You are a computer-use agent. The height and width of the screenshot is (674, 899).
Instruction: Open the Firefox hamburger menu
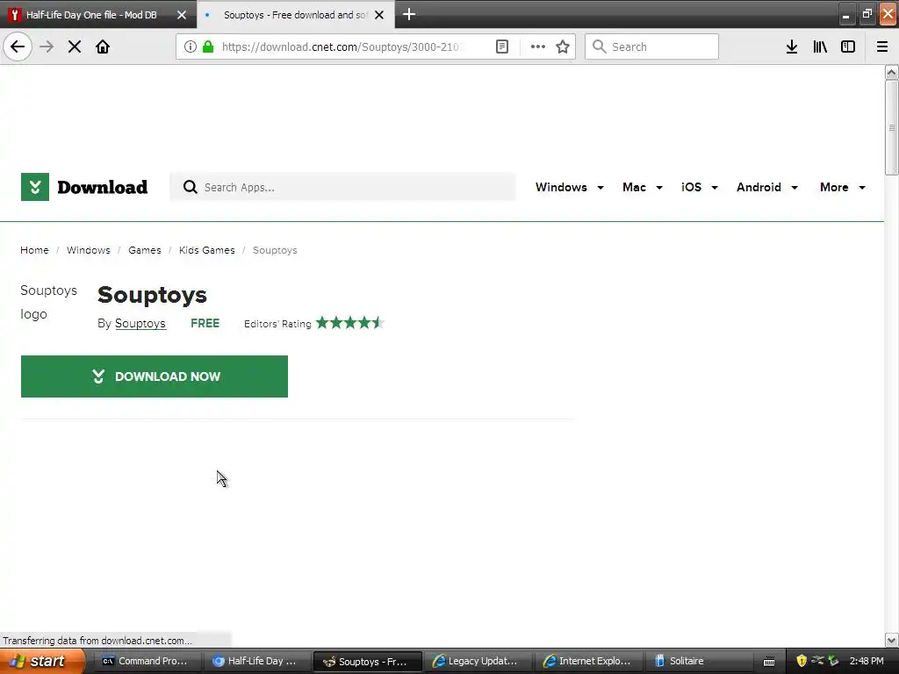[882, 47]
